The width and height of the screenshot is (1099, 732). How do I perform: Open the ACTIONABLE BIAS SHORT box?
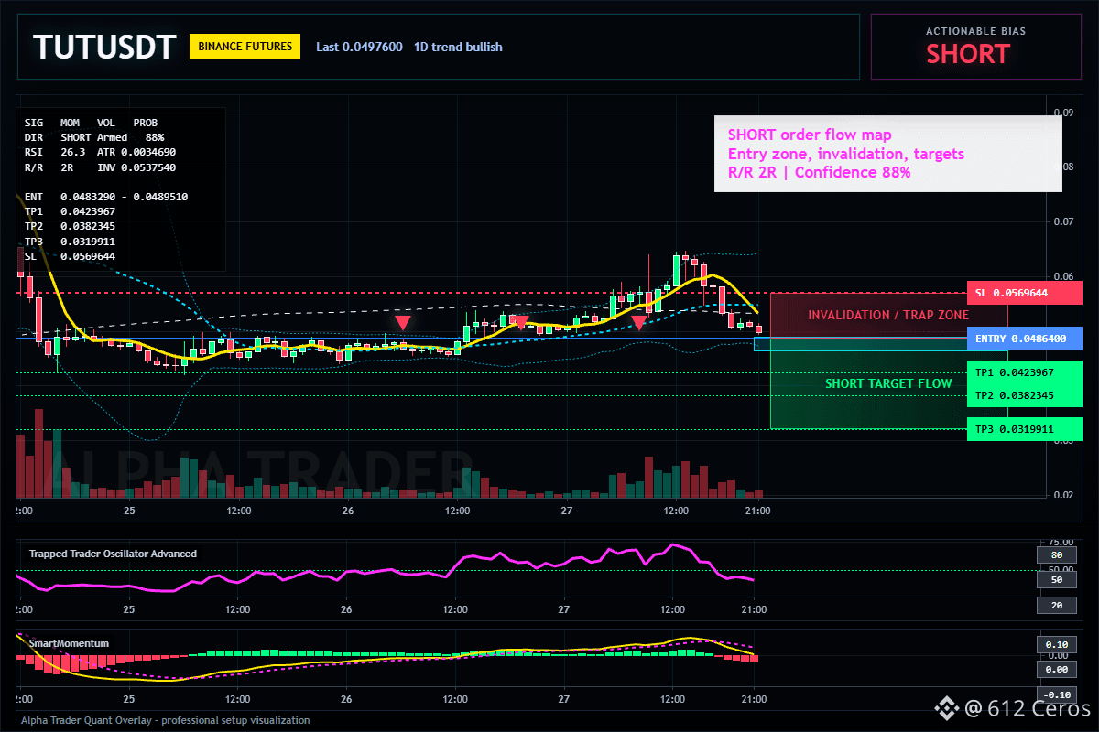(976, 47)
